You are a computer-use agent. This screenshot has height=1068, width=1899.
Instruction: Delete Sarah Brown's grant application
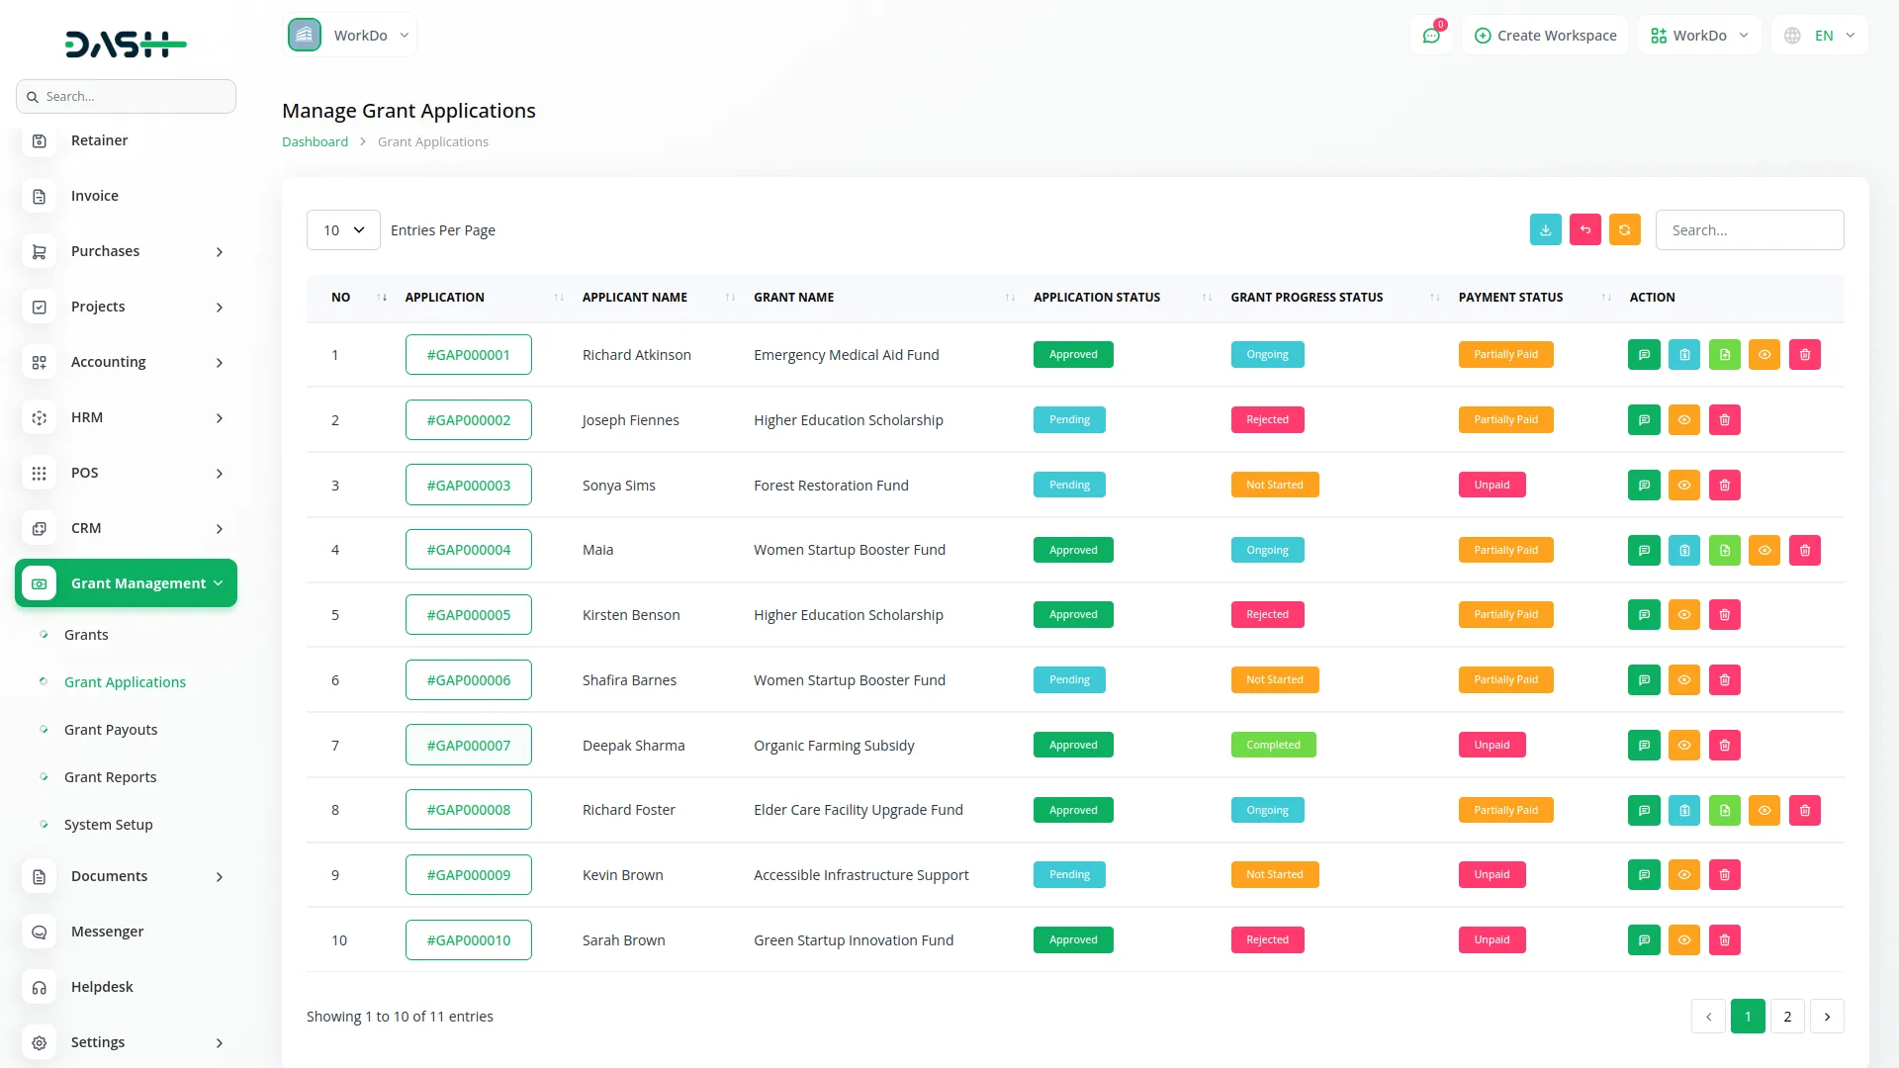pos(1724,939)
